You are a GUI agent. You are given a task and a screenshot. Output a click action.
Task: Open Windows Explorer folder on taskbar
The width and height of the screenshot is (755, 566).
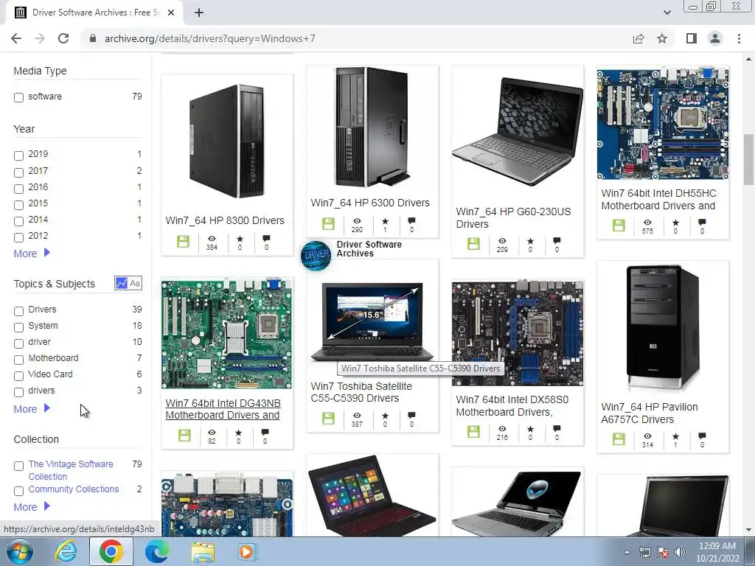[x=203, y=551]
